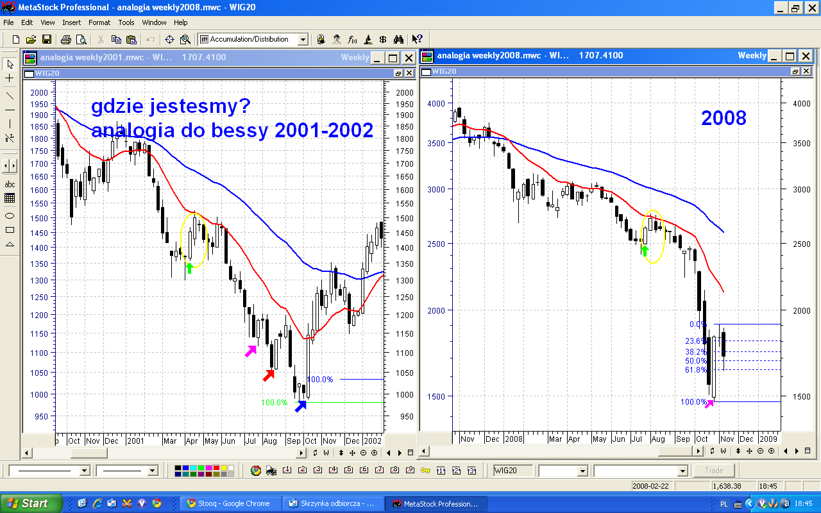Click the Help menu
The height and width of the screenshot is (513, 821).
pos(181,22)
